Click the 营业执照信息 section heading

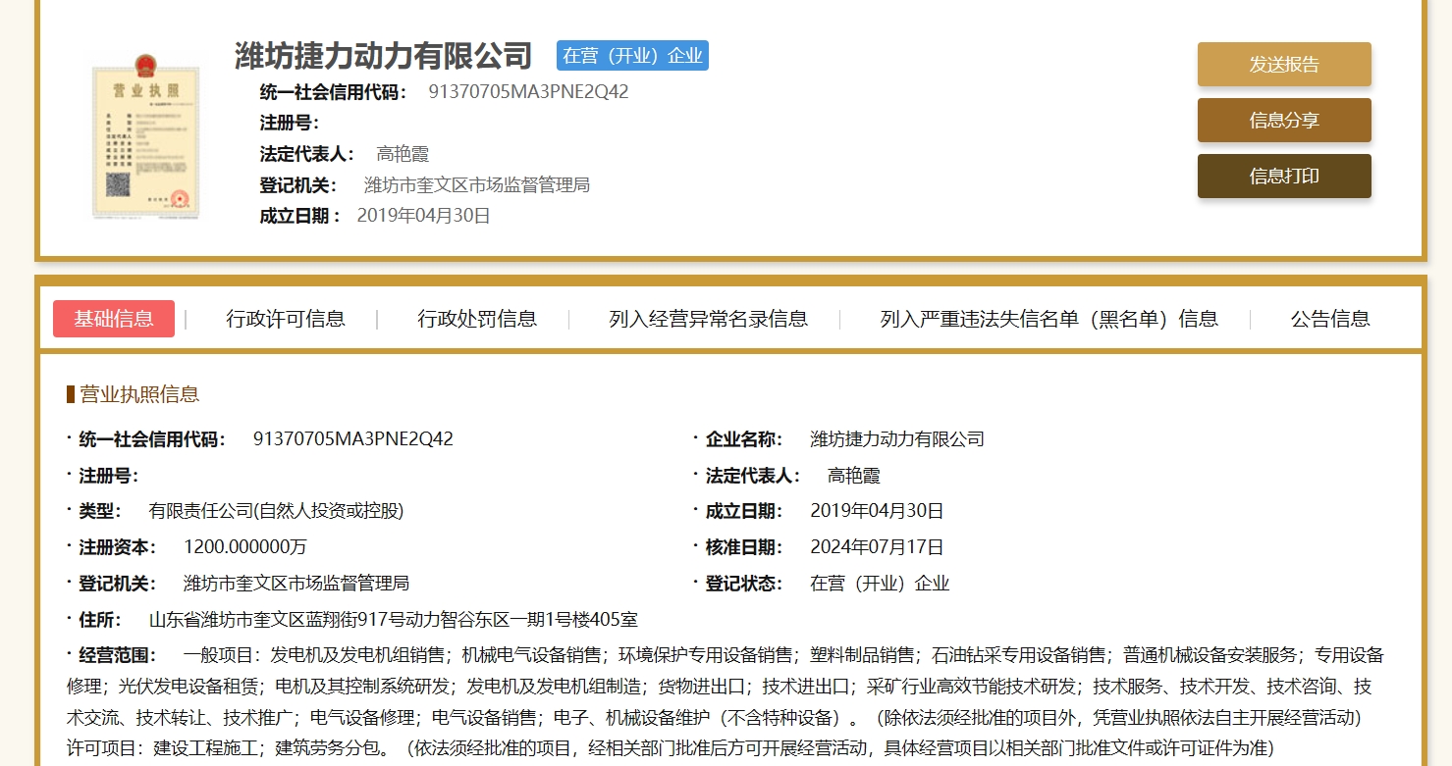[139, 394]
